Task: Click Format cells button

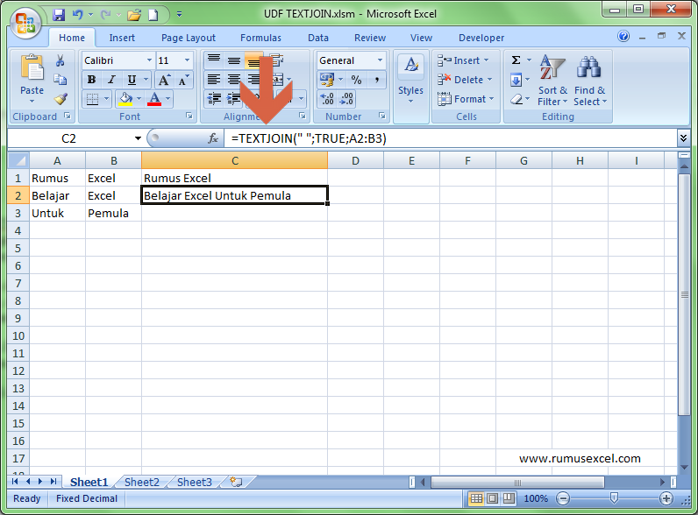Action: click(x=466, y=99)
